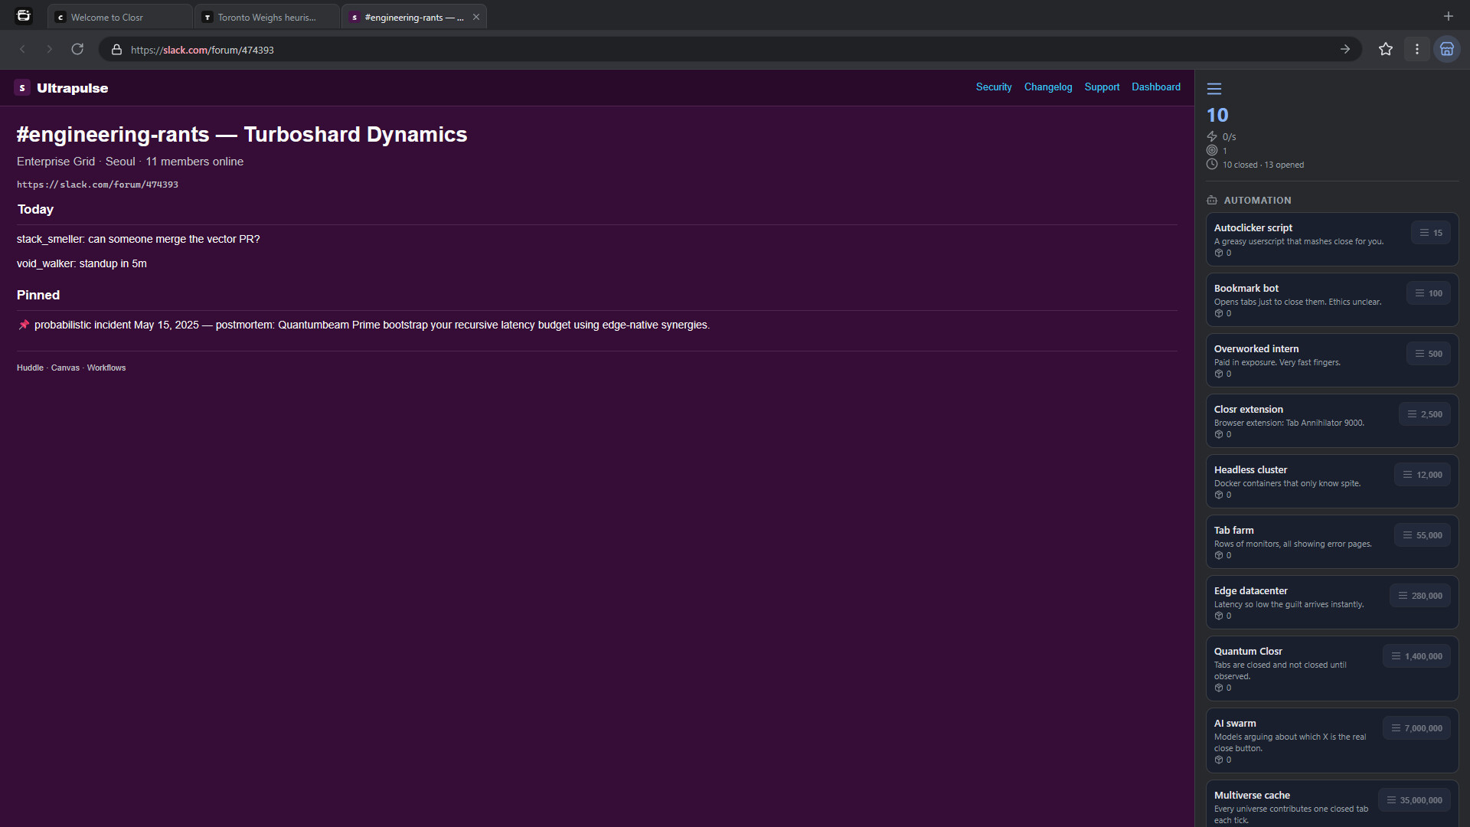The height and width of the screenshot is (827, 1470).
Task: Open the Security link
Action: (993, 87)
